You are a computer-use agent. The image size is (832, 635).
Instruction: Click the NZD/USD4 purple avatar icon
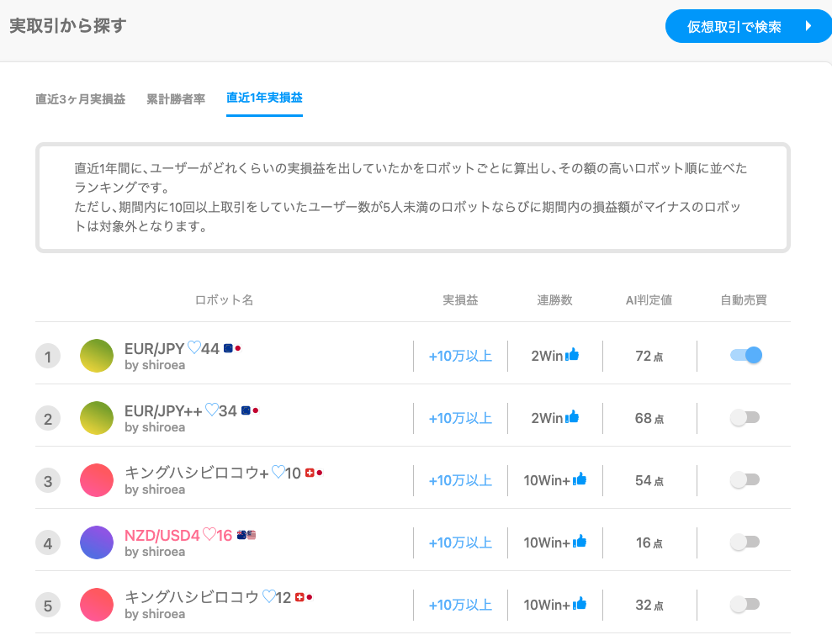pyautogui.click(x=97, y=542)
